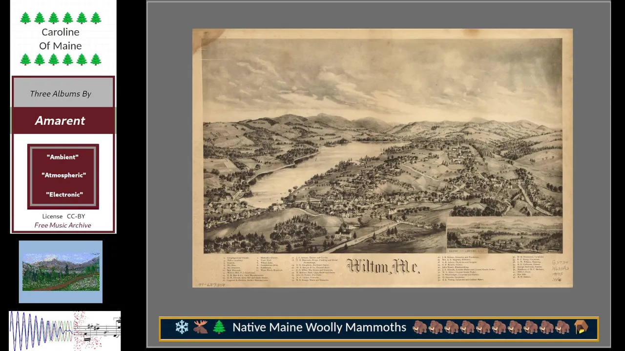
Task: Click the handwritten catalog number on map corner
Action: (210, 285)
